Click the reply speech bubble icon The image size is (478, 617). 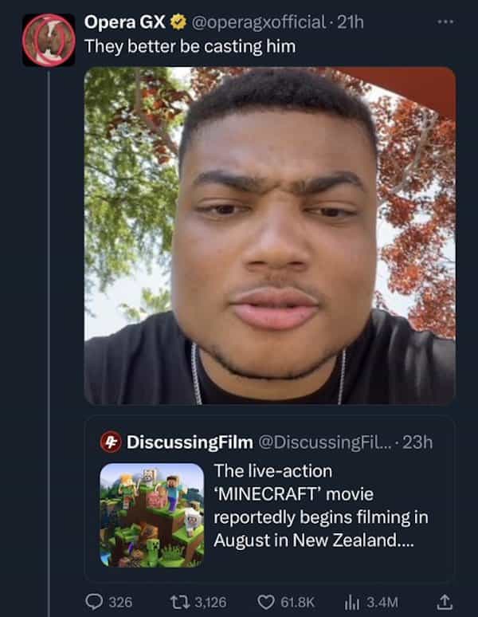[x=94, y=600]
